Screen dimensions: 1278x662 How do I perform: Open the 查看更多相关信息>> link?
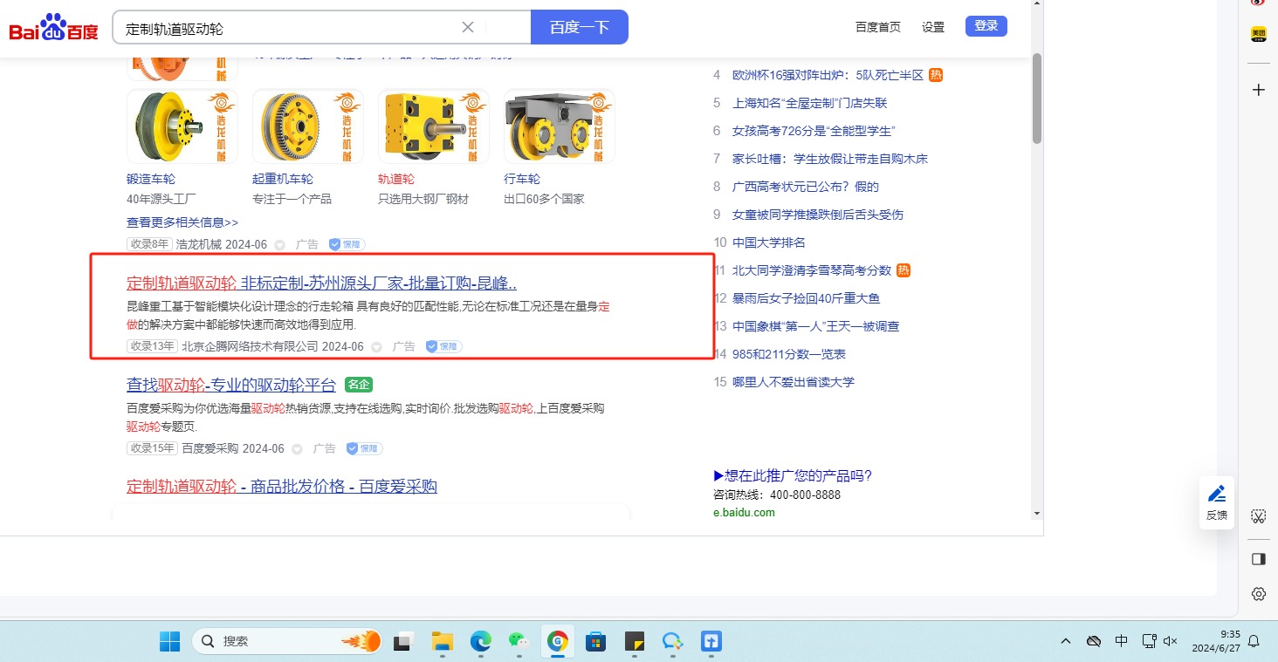[182, 222]
